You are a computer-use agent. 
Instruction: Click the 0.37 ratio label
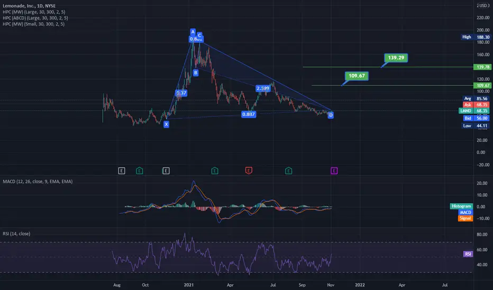coord(181,93)
